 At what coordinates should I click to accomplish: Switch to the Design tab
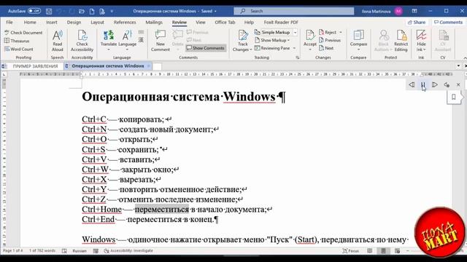point(74,23)
